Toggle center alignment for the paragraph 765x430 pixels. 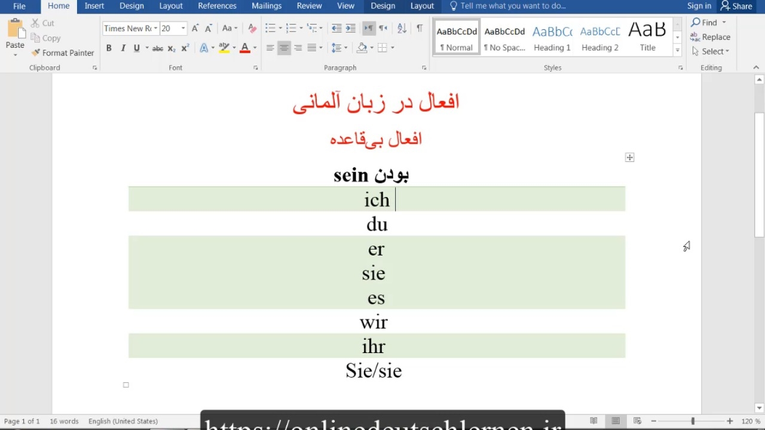(x=284, y=48)
